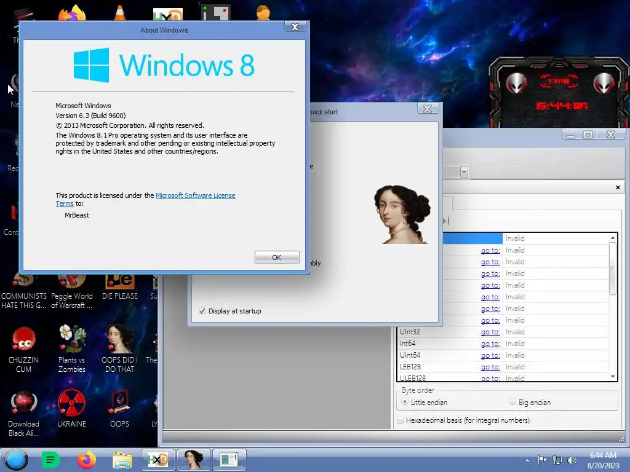Follow the go to link for Int64
Image resolution: width=630 pixels, height=472 pixels.
(490, 344)
